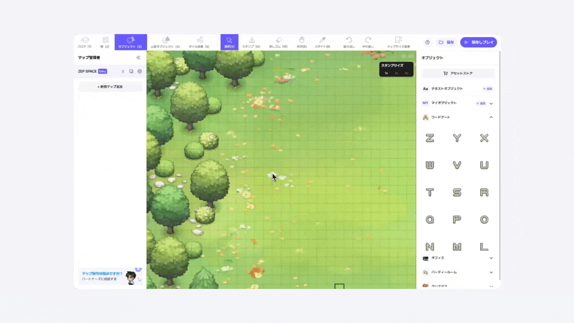
Task: Expand the オフィス object category
Action: (491, 258)
